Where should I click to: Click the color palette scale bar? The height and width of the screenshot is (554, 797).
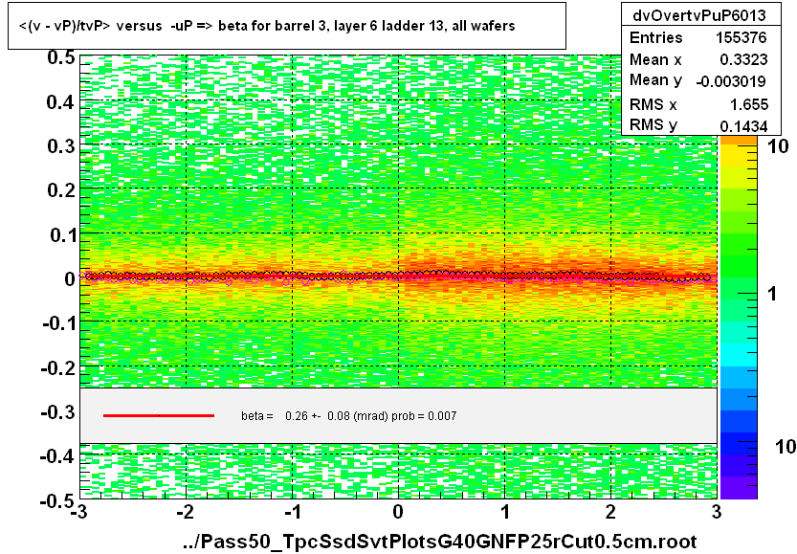739,318
